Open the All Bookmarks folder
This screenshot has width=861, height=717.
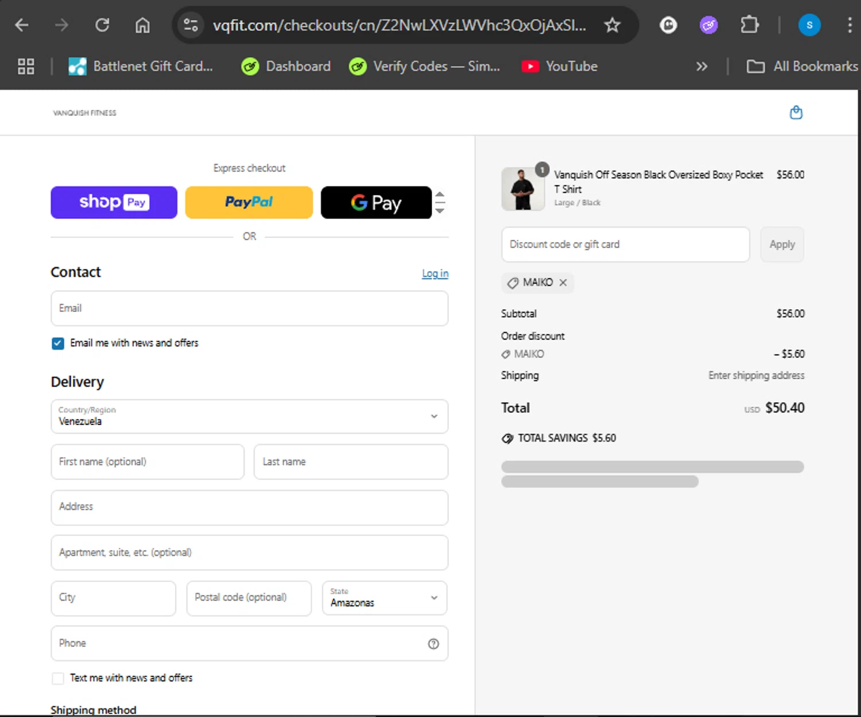click(802, 67)
